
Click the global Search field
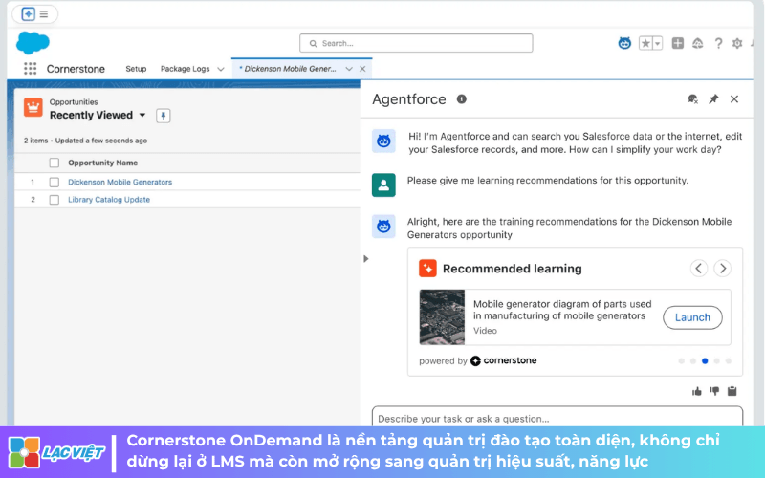coord(416,43)
